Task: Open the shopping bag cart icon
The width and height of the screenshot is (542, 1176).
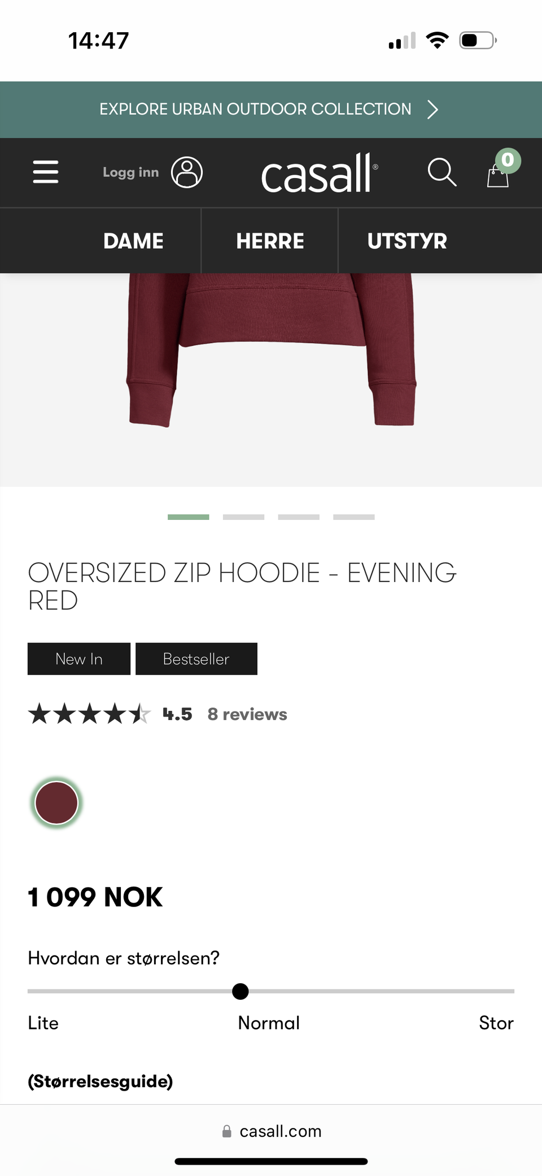Action: point(498,175)
